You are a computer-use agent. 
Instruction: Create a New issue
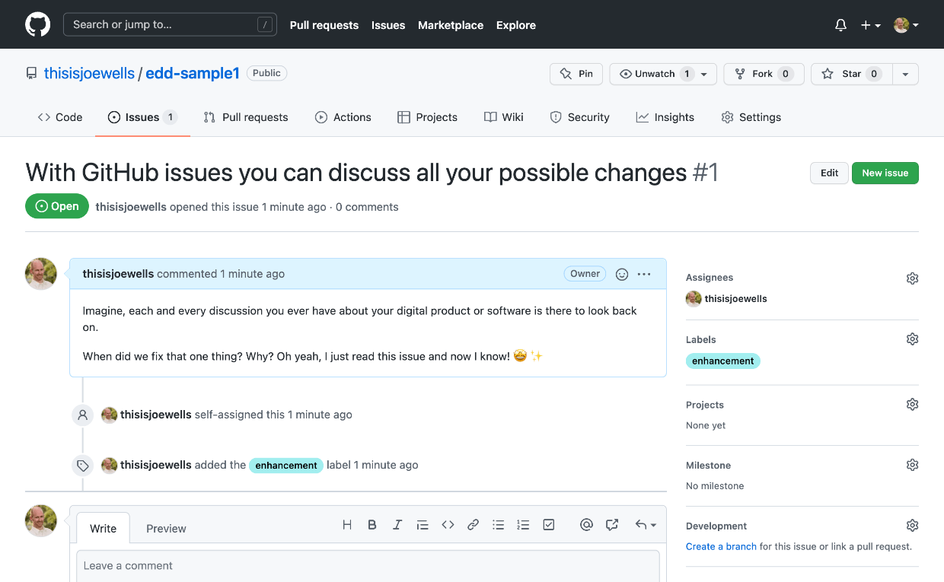pos(885,173)
